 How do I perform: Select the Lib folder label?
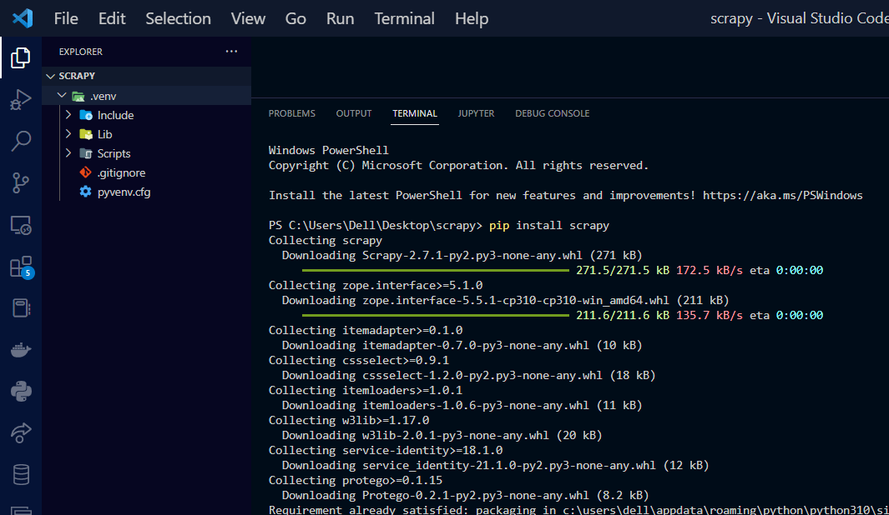click(104, 134)
